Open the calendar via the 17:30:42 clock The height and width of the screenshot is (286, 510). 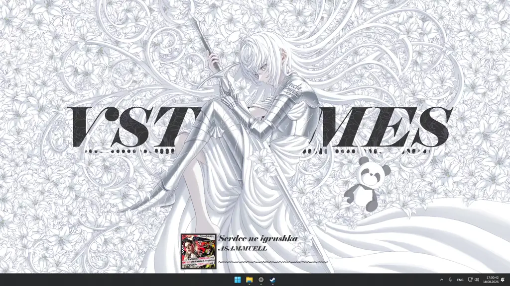point(492,277)
